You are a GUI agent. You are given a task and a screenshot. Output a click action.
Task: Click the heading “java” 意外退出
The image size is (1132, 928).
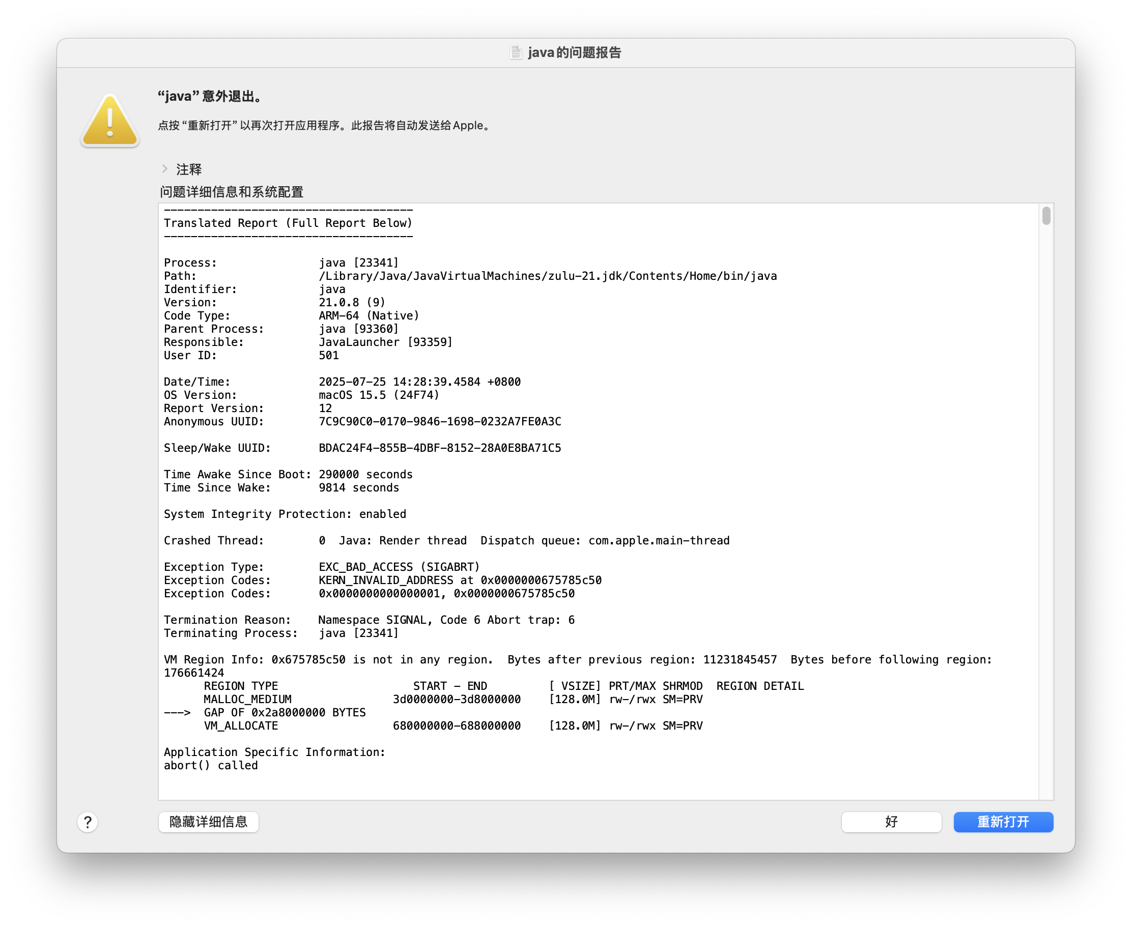pyautogui.click(x=210, y=97)
